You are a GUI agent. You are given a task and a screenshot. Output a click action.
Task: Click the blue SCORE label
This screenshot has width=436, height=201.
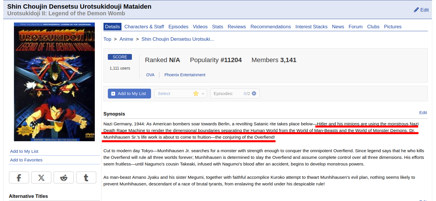(120, 57)
